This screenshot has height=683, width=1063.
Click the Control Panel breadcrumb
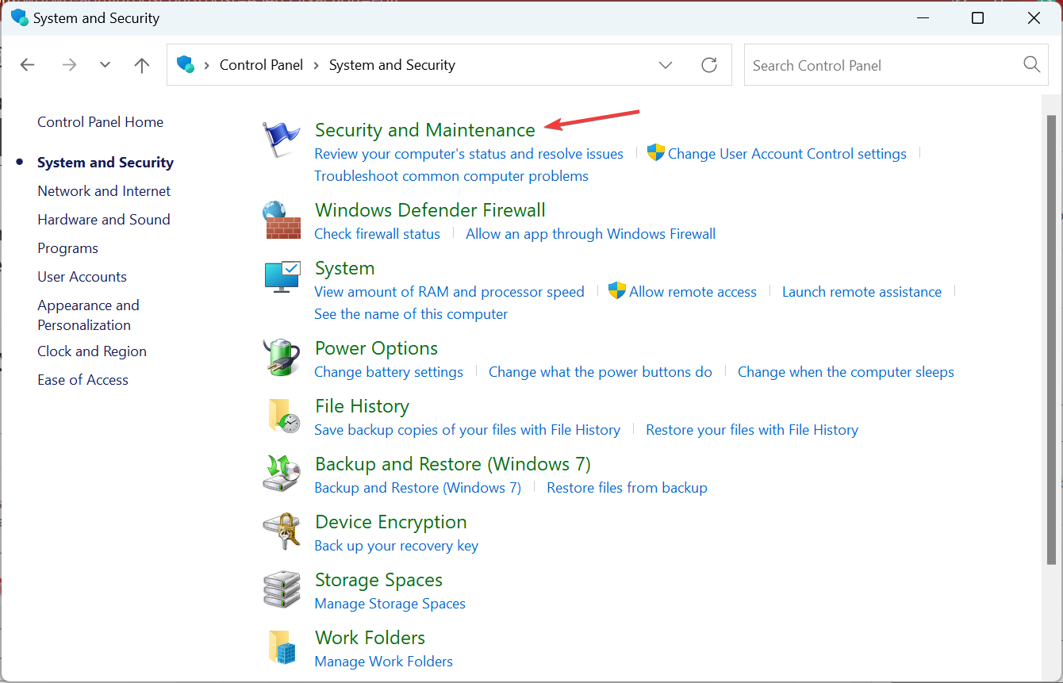pos(261,65)
